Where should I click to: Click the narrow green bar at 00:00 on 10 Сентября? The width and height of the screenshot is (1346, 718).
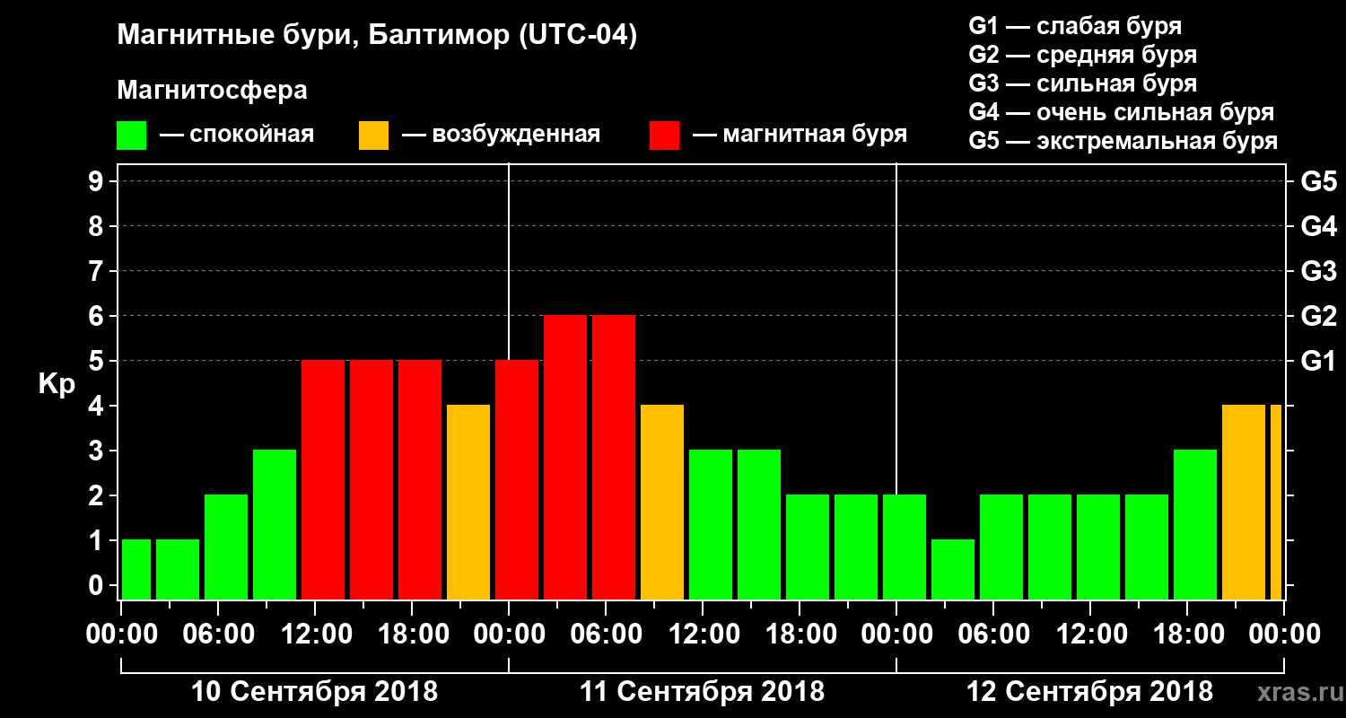point(135,569)
